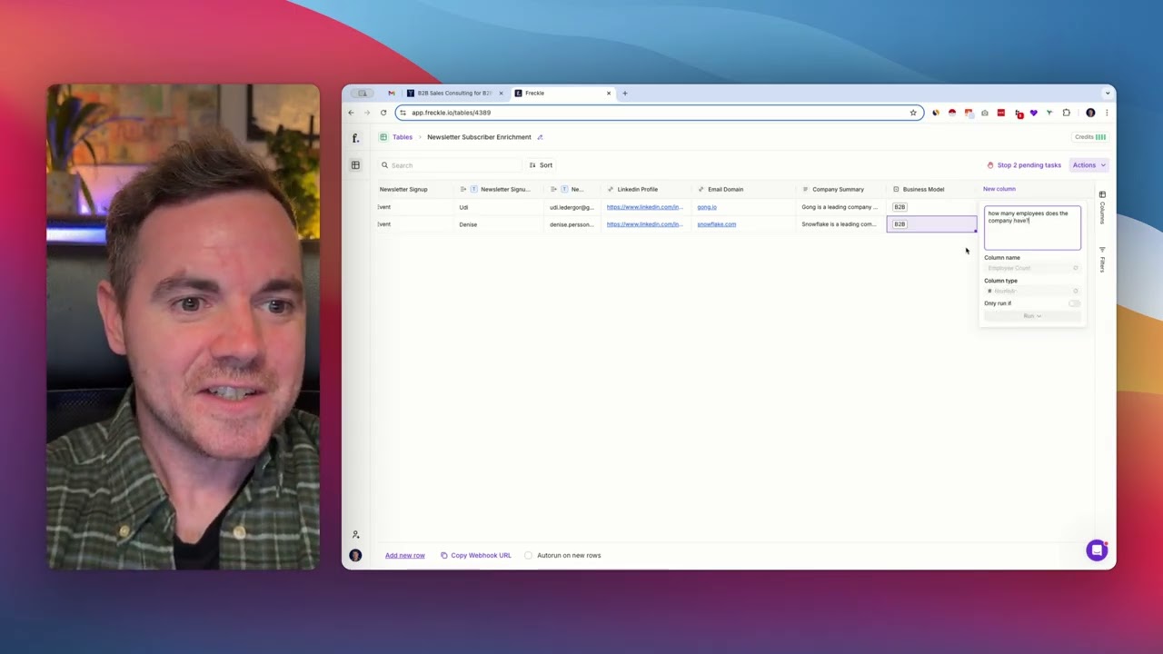
Task: Open the Run dropdown button
Action: pos(1032,316)
